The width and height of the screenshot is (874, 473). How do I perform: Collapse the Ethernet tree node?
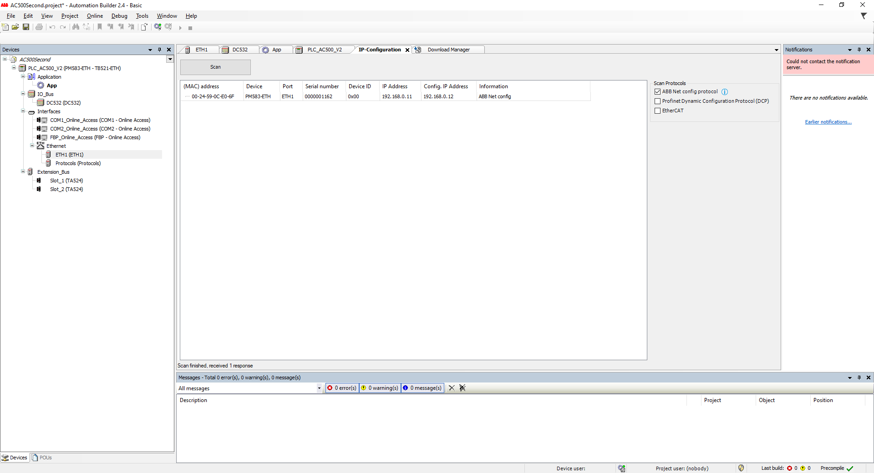pyautogui.click(x=32, y=146)
